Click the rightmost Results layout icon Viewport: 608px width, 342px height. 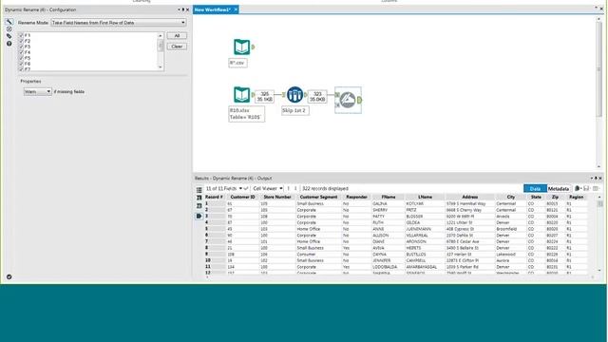tap(596, 188)
